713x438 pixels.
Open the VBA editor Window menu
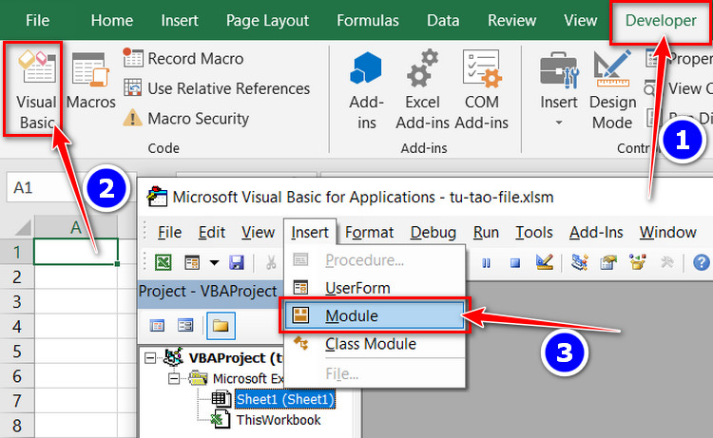click(x=667, y=232)
